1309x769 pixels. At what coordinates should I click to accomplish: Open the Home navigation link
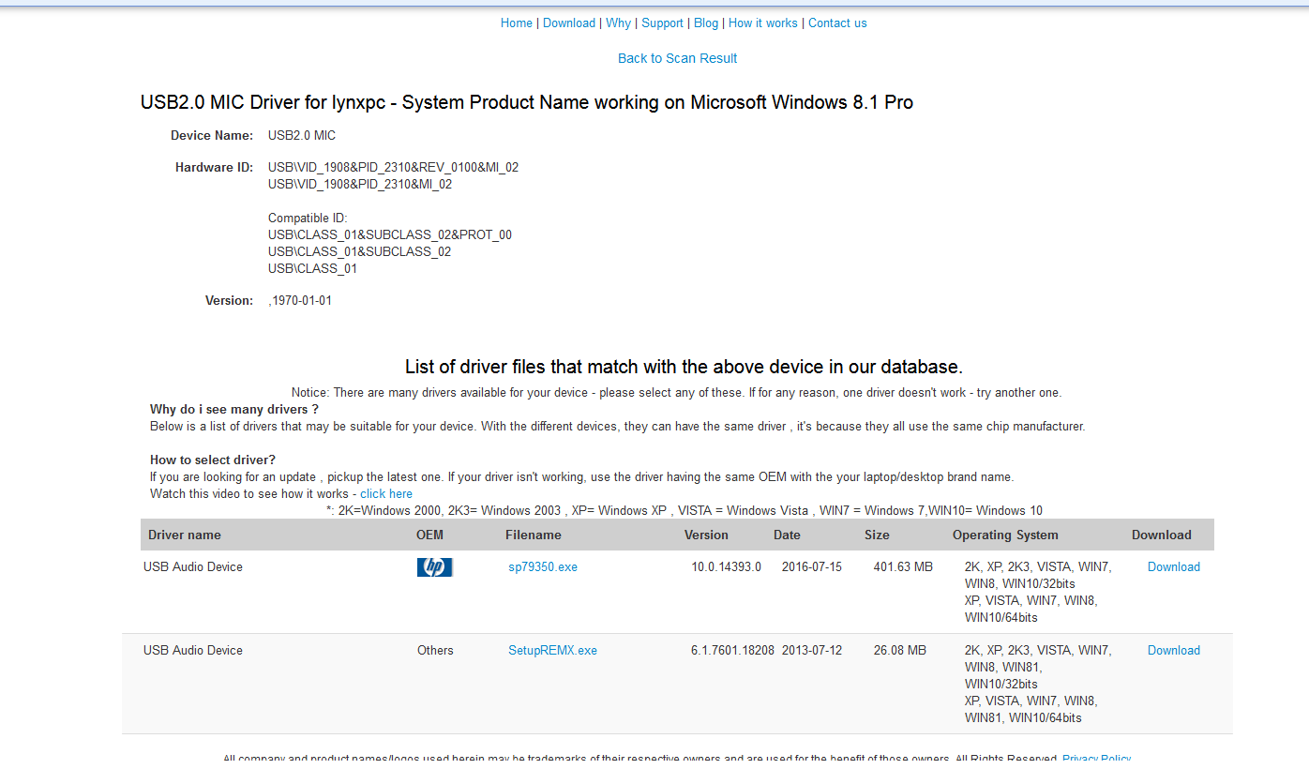coord(517,23)
